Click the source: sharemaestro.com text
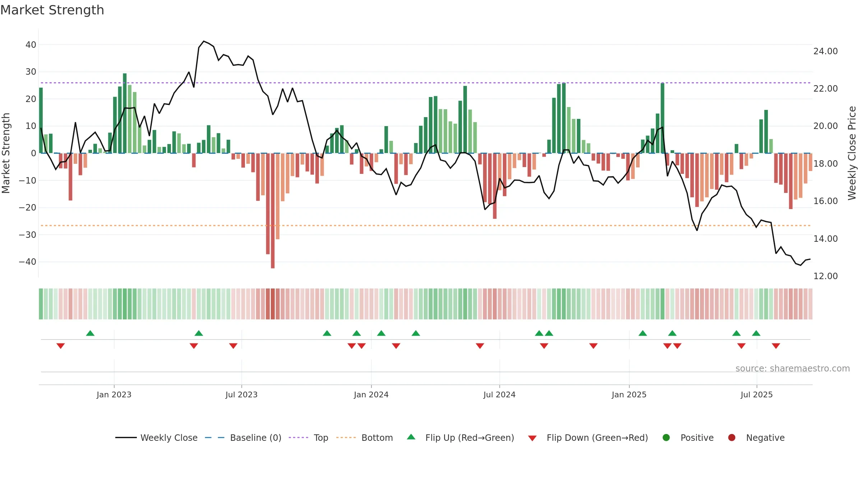Viewport: 862px width, 485px height. pyautogui.click(x=793, y=369)
